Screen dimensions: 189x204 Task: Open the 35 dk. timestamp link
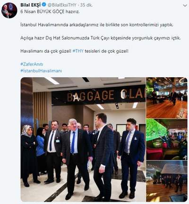pos(86,5)
